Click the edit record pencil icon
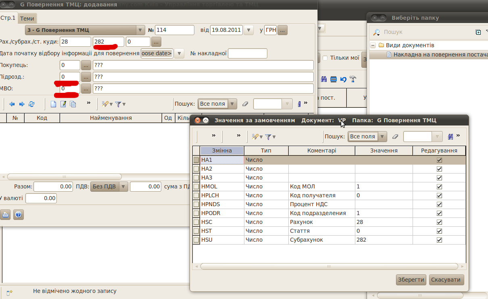 coord(63,104)
